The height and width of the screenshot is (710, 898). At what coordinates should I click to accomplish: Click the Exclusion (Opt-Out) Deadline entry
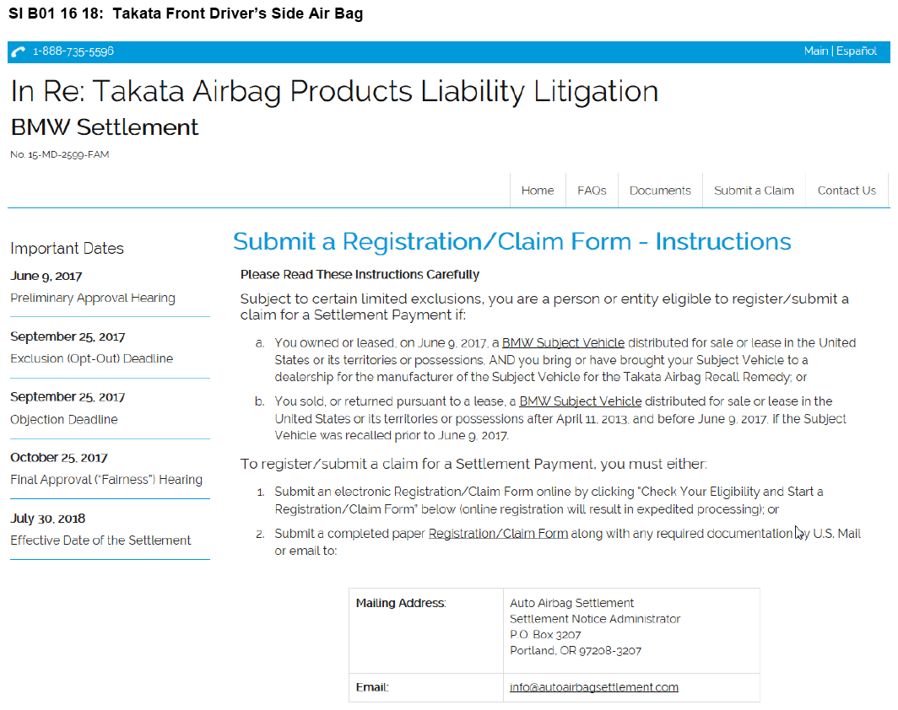coord(91,358)
